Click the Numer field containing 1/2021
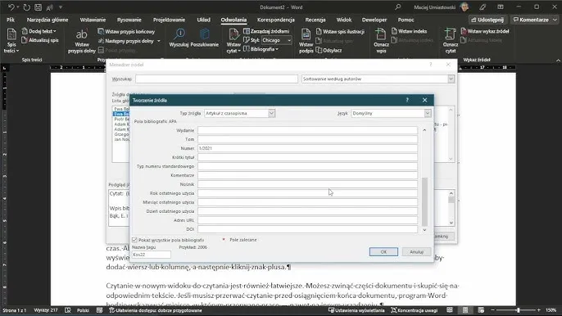The image size is (562, 316). [x=307, y=148]
